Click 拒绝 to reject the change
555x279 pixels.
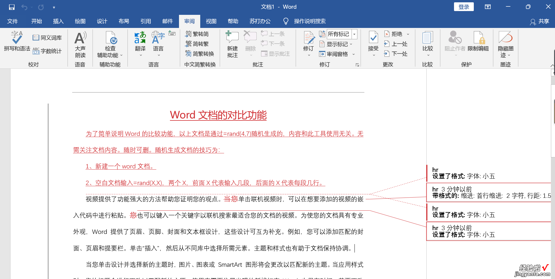[x=393, y=34]
